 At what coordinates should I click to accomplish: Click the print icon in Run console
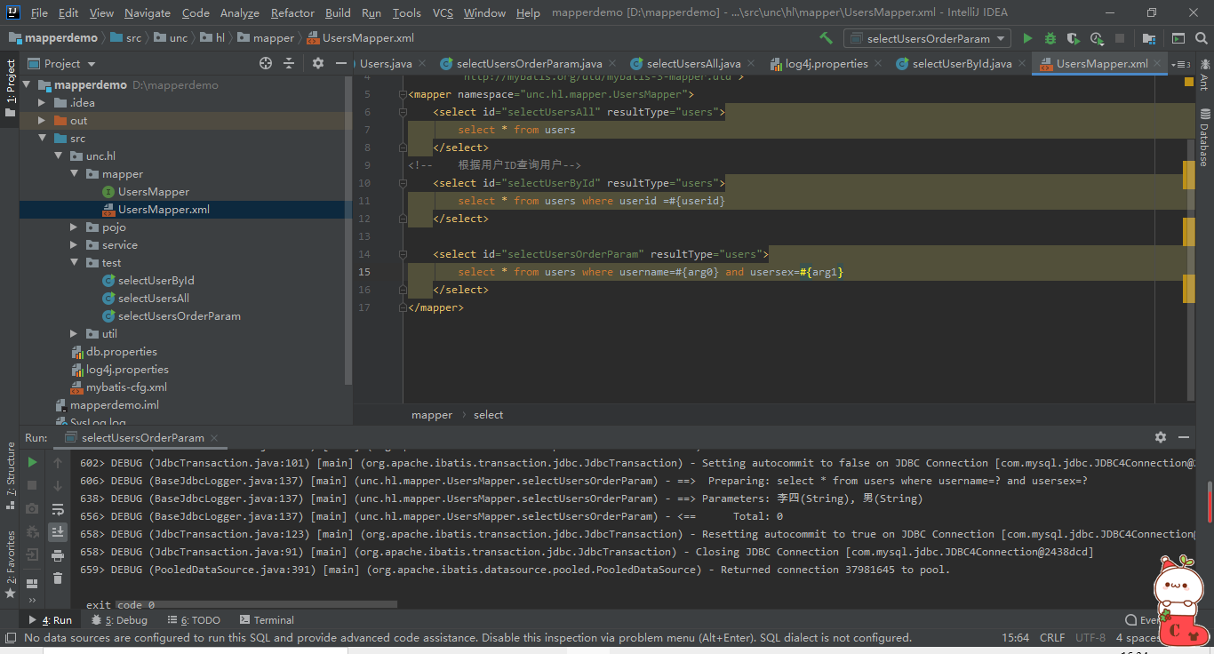click(x=58, y=555)
